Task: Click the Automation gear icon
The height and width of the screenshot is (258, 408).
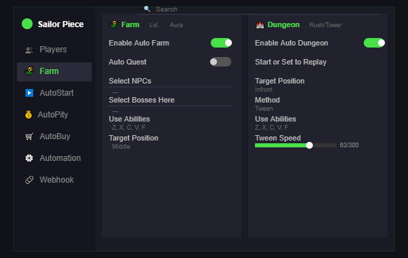Action: (29, 158)
